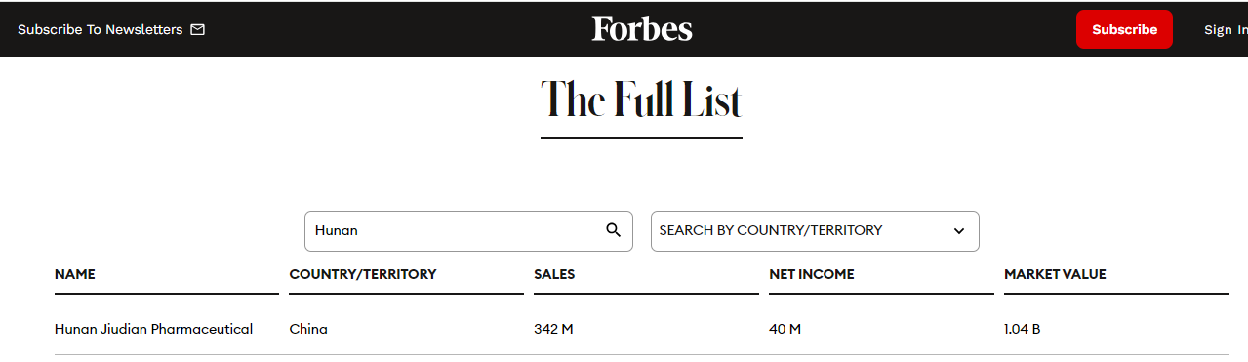Image resolution: width=1248 pixels, height=362 pixels.
Task: Sort by the Market Value column header
Action: tap(1055, 274)
